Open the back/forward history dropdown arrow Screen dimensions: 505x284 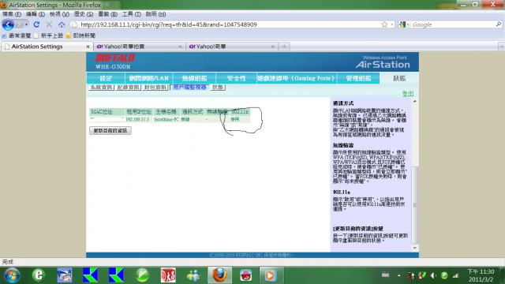26,24
